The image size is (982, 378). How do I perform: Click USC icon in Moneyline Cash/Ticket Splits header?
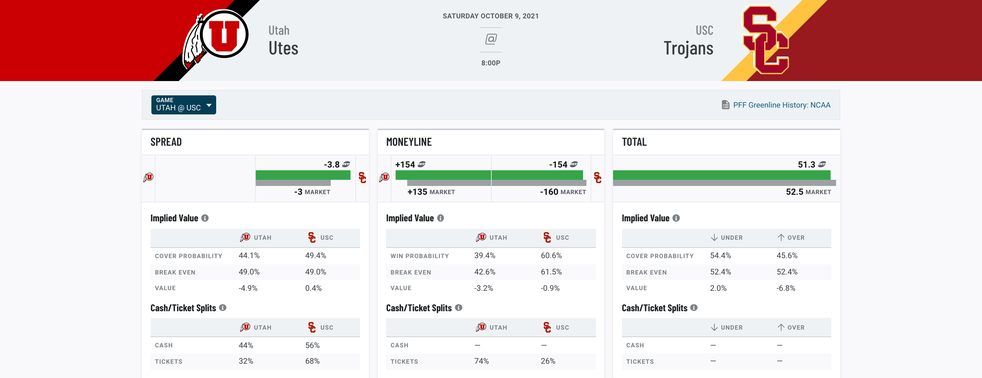point(547,327)
